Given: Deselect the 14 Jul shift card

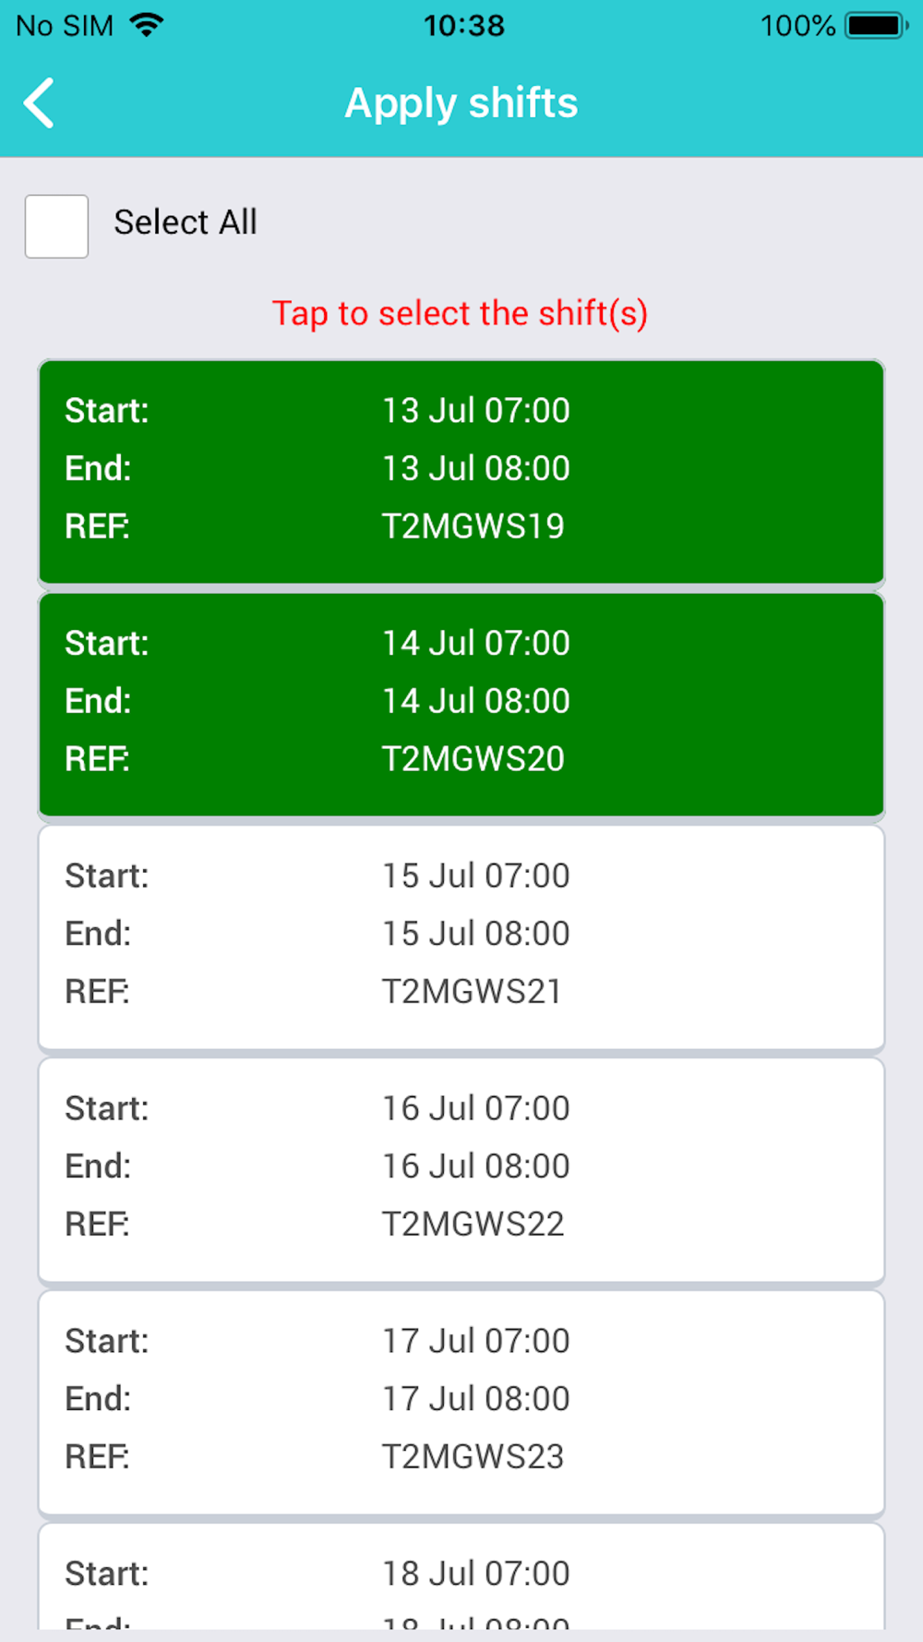Looking at the screenshot, I should [x=461, y=705].
